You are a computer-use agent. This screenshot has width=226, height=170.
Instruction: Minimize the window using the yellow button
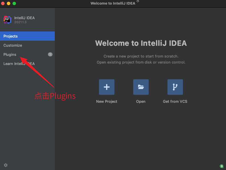tap(9, 3)
